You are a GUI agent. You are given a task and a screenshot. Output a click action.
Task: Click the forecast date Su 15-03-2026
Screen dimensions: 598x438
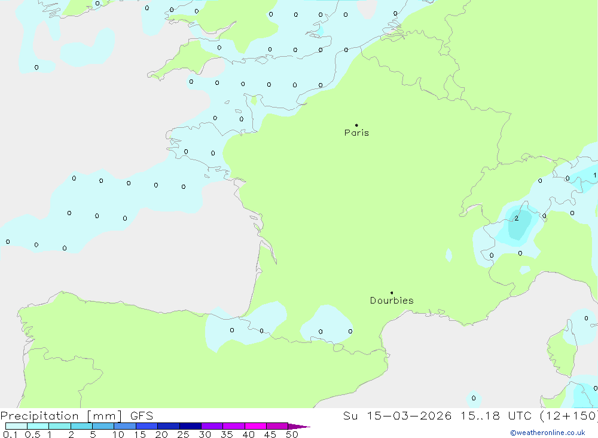[x=397, y=415]
